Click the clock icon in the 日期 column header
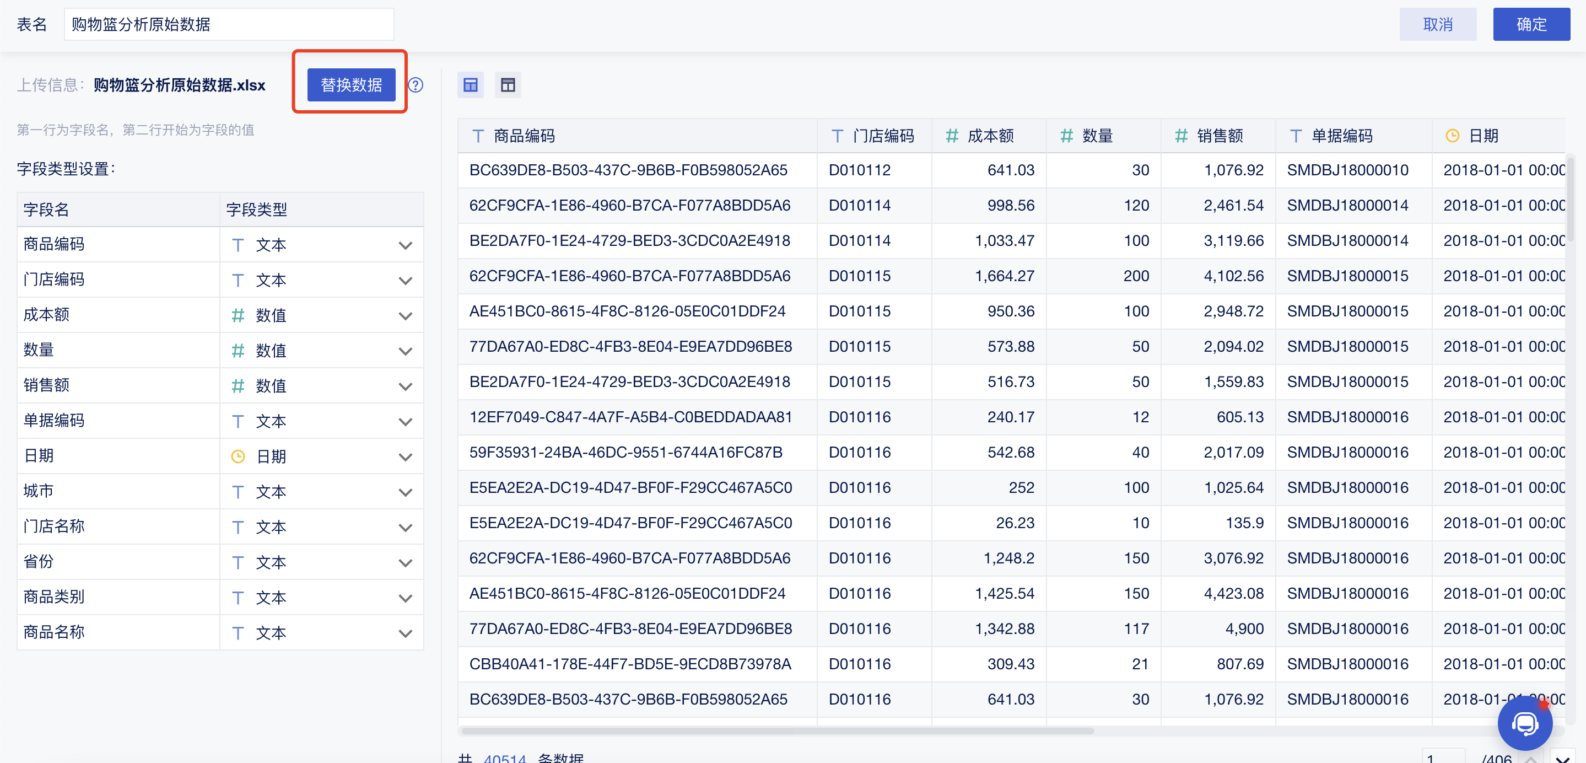Screen dimensions: 1586x763 coord(1452,136)
